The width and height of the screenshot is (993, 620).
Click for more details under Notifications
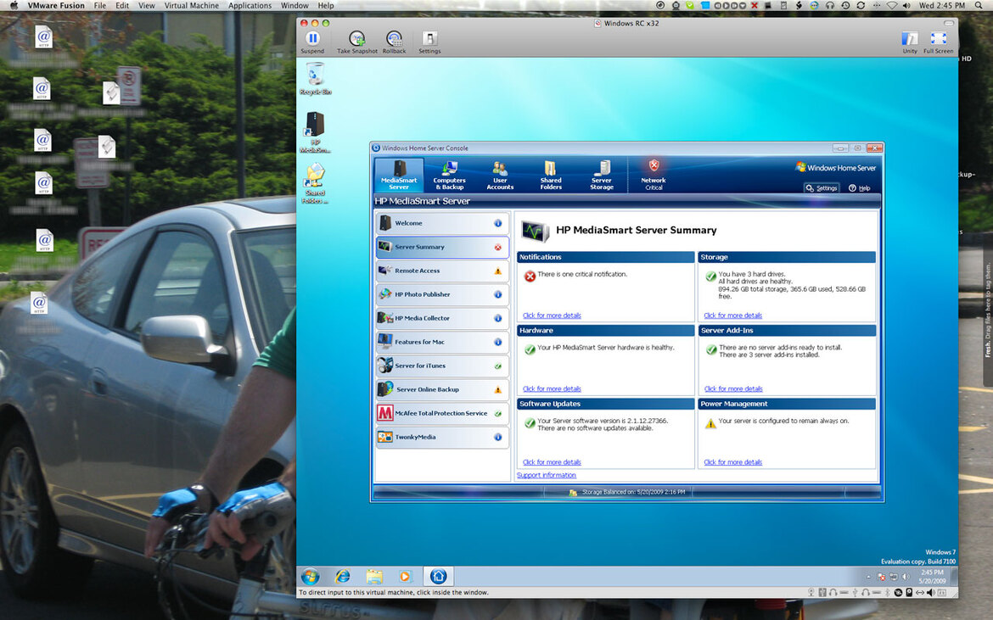pyautogui.click(x=552, y=316)
